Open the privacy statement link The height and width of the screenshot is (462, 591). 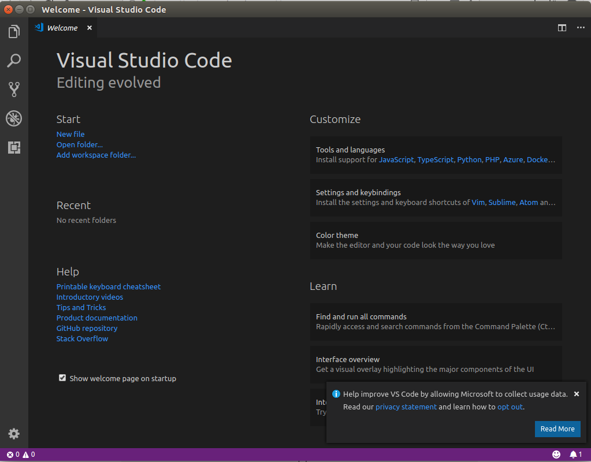pyautogui.click(x=406, y=407)
